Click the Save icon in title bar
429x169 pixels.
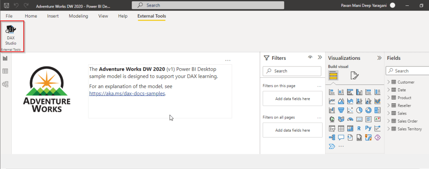tap(6, 6)
